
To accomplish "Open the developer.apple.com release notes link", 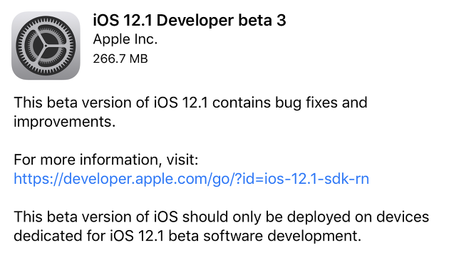I will 191,180.
